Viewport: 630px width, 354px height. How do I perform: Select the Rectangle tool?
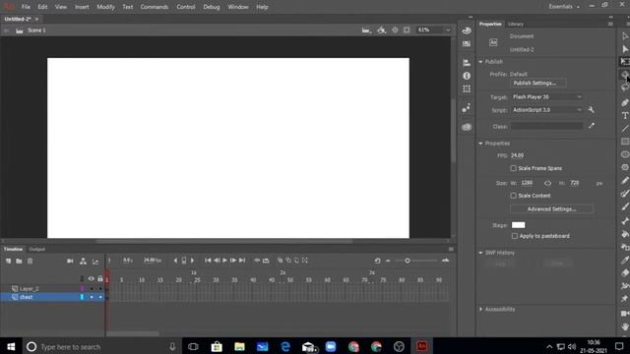coord(625,142)
